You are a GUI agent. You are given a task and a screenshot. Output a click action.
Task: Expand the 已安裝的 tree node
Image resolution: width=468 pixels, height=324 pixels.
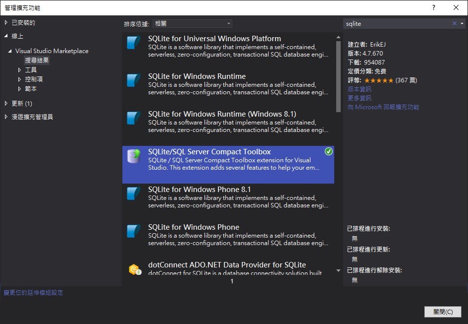click(6, 22)
